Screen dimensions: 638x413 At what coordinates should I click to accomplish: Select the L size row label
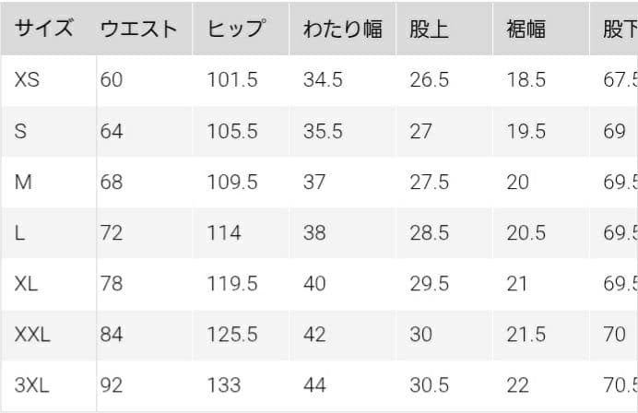click(20, 232)
